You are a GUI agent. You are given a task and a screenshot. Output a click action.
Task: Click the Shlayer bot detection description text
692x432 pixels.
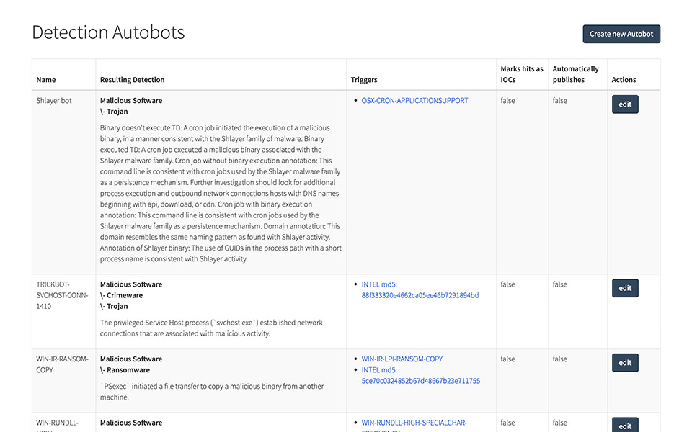(221, 193)
